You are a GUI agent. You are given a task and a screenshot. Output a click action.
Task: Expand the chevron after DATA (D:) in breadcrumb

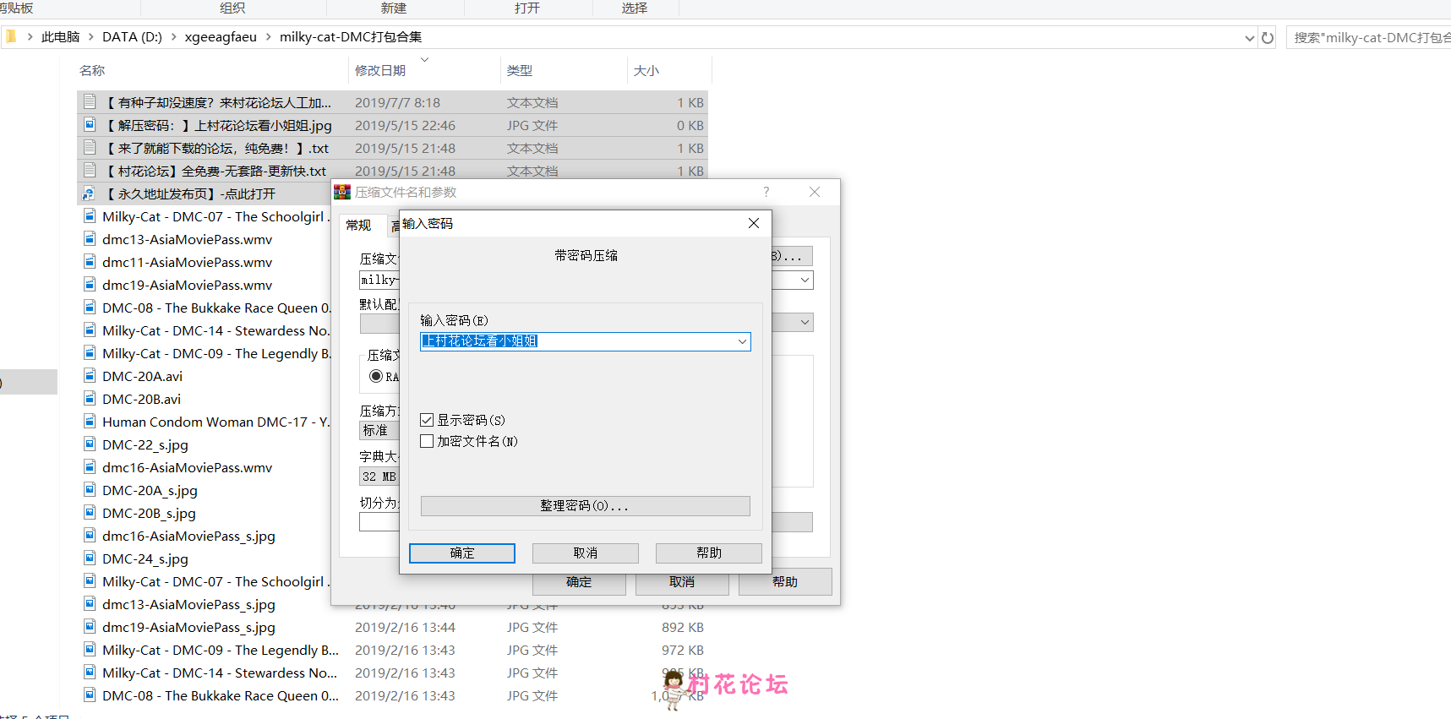[x=173, y=36]
